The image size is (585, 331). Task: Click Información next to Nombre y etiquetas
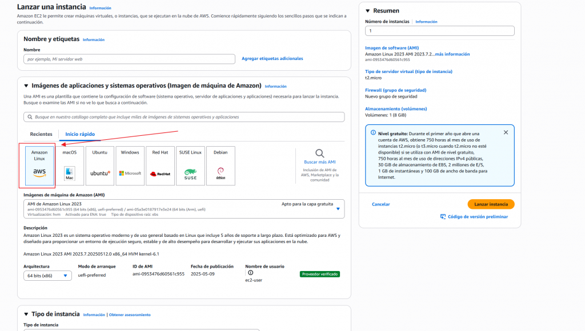94,39
